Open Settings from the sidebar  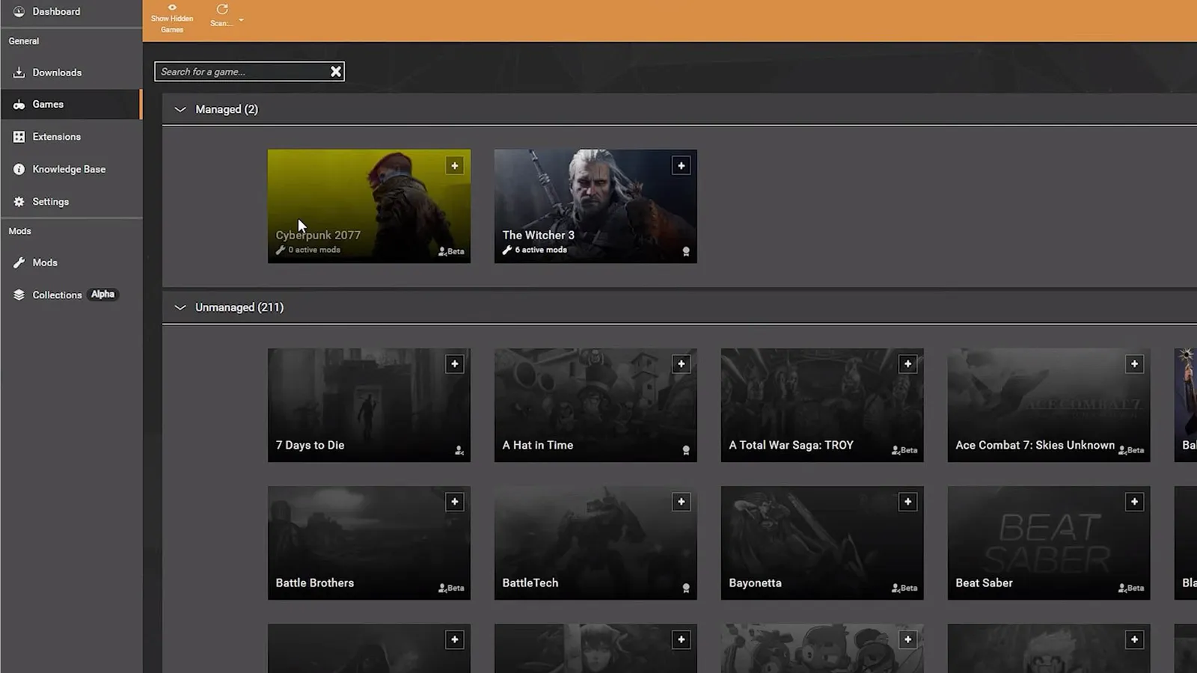50,202
